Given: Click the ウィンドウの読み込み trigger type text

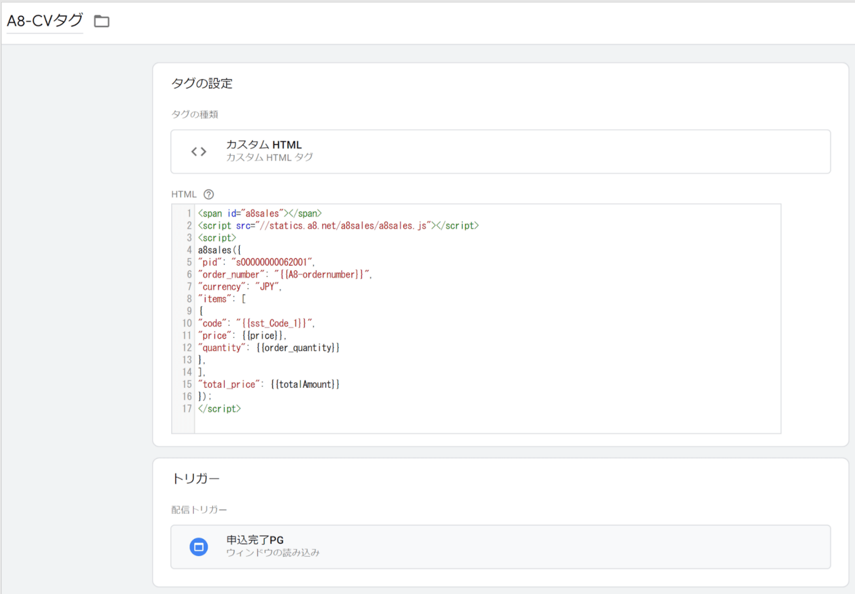Looking at the screenshot, I should (273, 553).
